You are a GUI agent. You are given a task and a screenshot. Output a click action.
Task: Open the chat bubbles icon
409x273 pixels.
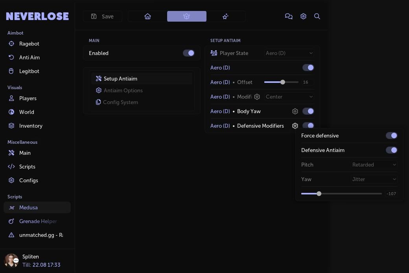click(289, 16)
